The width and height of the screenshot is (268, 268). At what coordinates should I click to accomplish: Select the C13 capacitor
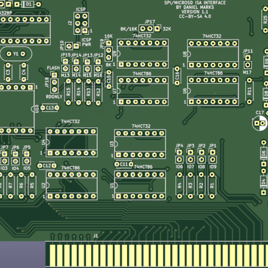click(50, 108)
